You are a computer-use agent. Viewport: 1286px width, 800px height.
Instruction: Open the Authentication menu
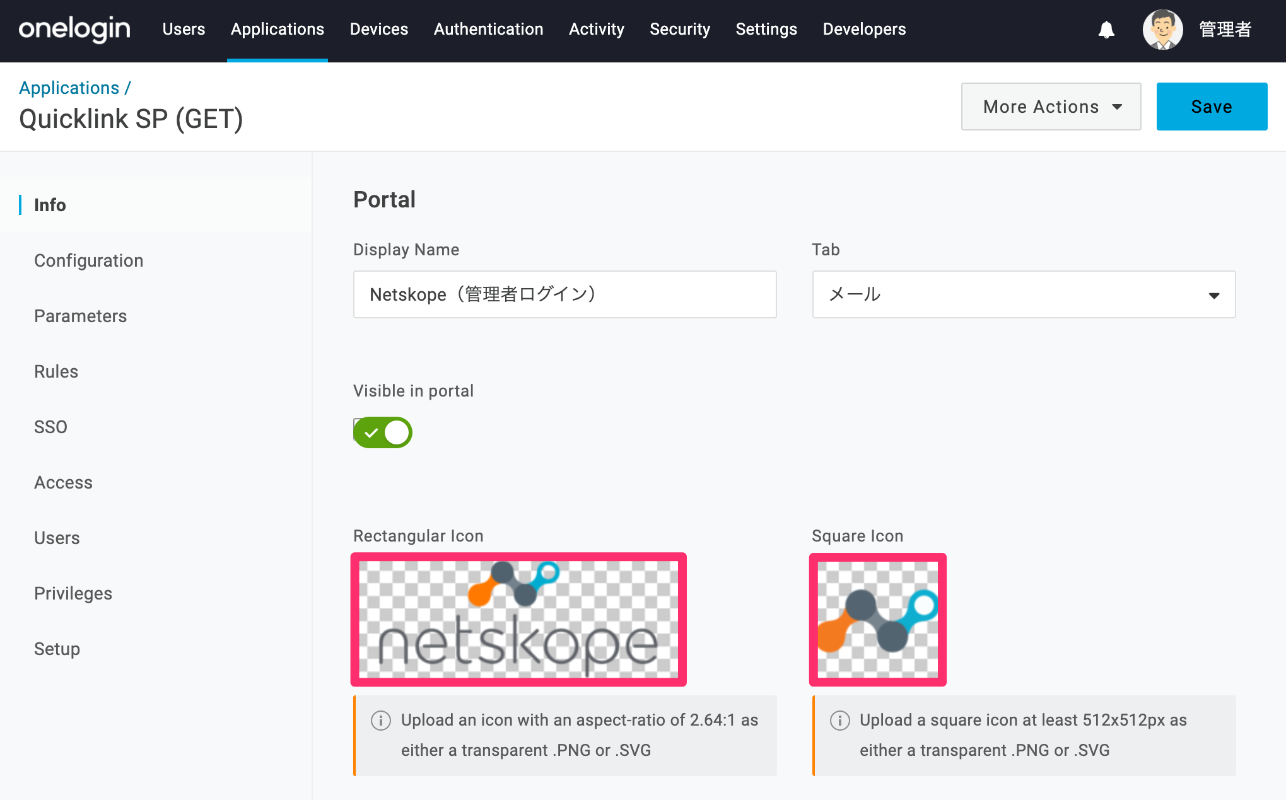point(489,29)
